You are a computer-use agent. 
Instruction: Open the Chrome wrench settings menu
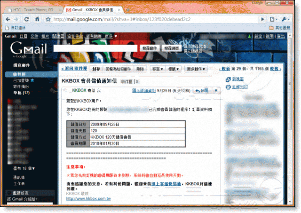coord(285,19)
